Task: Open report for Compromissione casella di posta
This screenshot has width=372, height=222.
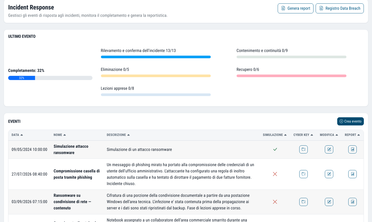Action: pos(353,174)
